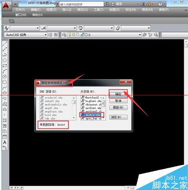This screenshot has height=190, width=188.
Task: Expand the table style dropdown
Action: tap(112, 28)
